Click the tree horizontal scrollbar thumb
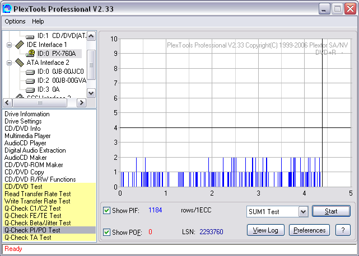This screenshot has height=256, width=359. [x=40, y=103]
